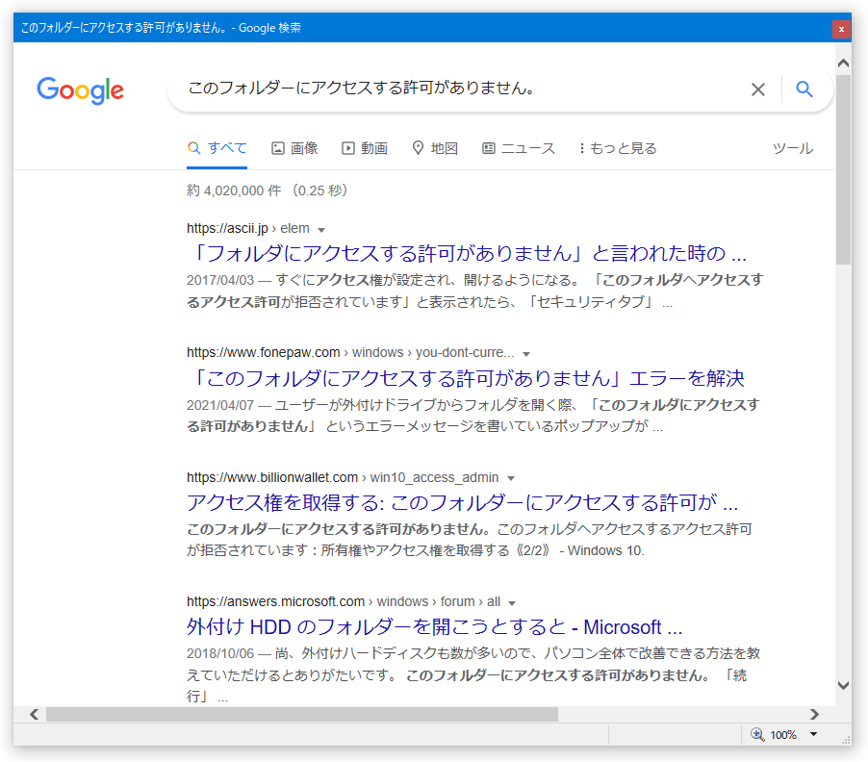Open the result アクセス権を取得する
868x762 pixels.
(462, 502)
